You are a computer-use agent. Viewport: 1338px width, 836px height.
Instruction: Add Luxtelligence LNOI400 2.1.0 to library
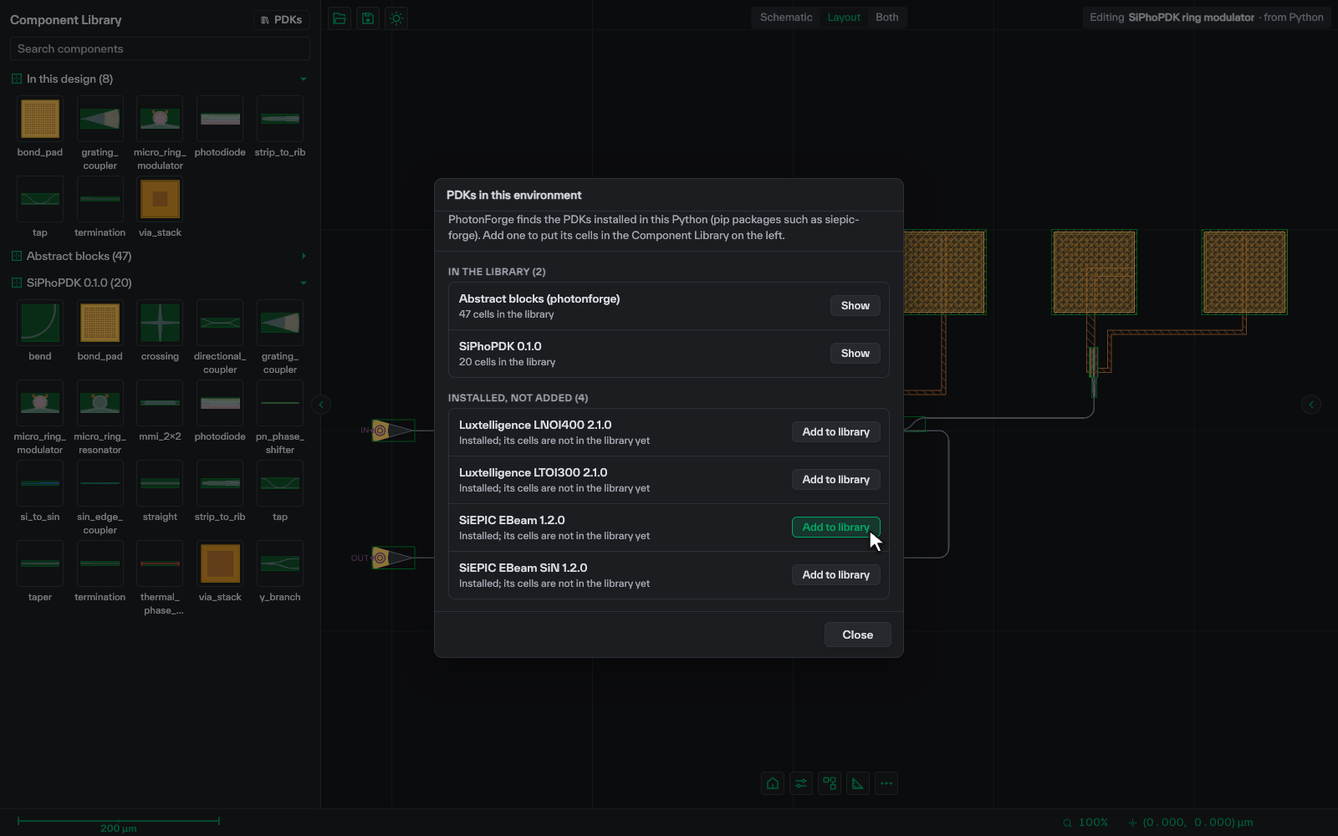[x=835, y=432]
